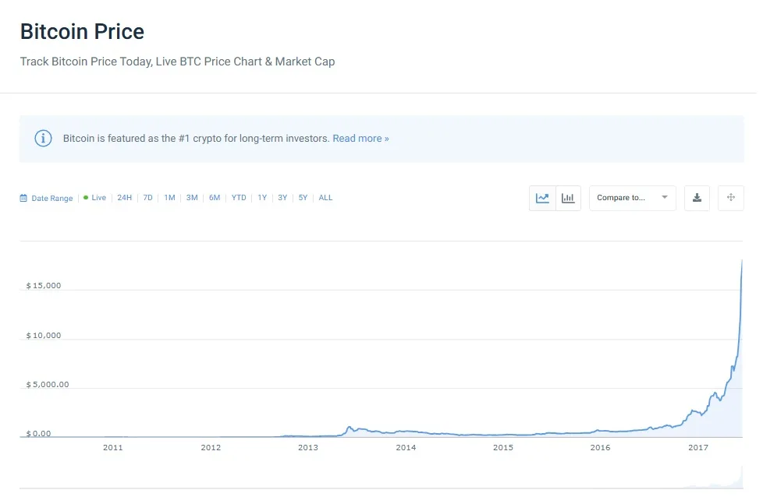Select the 5Y time range
This screenshot has height=504, width=763.
(303, 198)
